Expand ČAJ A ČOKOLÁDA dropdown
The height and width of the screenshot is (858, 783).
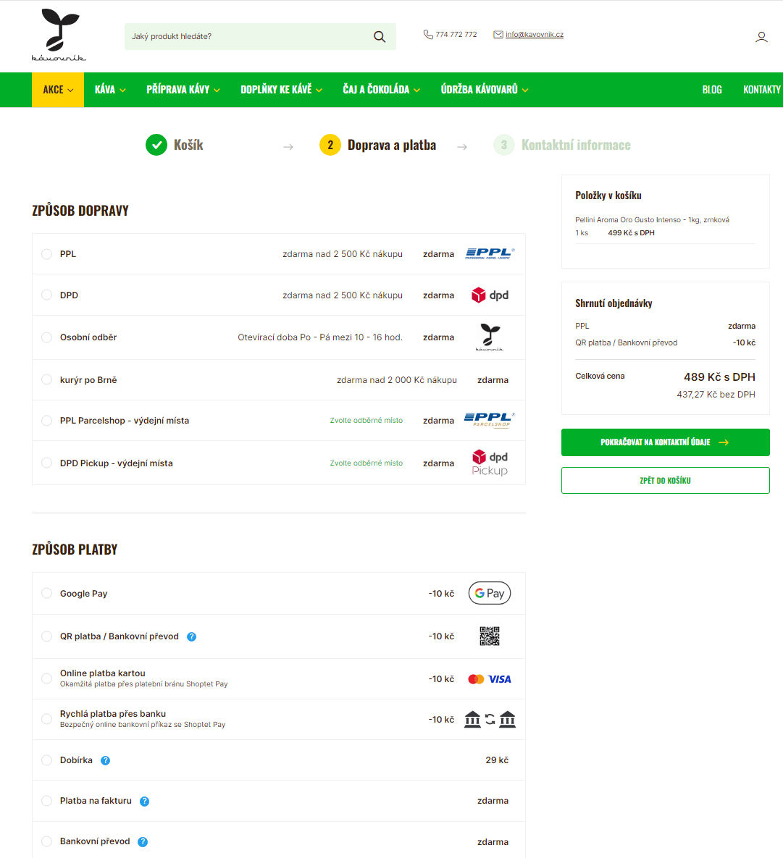point(382,90)
